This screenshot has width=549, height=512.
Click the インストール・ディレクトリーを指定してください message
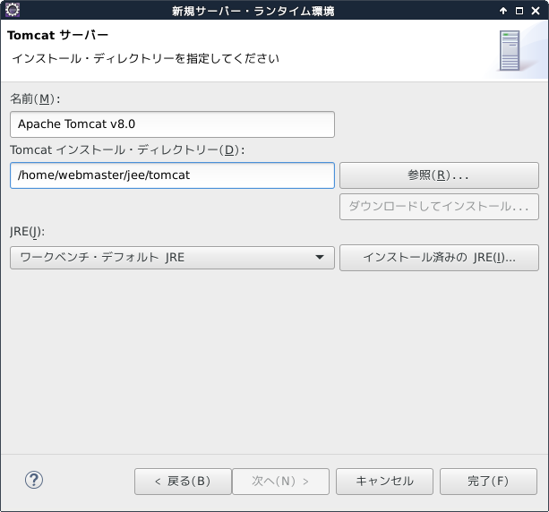[146, 58]
